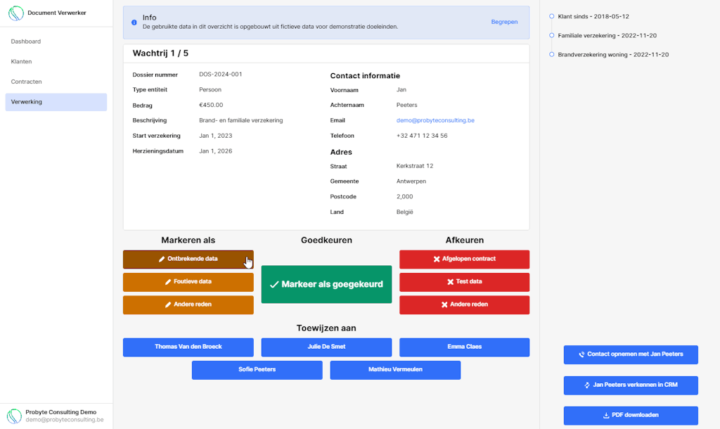The image size is (720, 429).
Task: Select the Brandverzekering woning timeline marker
Action: (552, 54)
